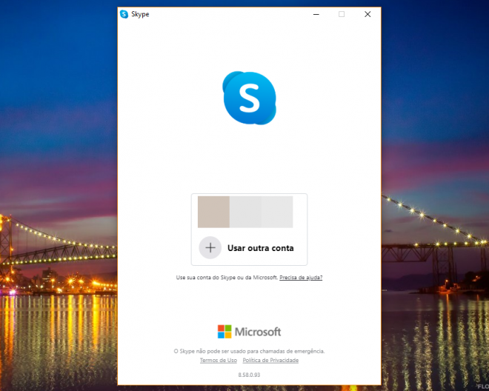Open the Política de Privacidade link

pyautogui.click(x=270, y=361)
